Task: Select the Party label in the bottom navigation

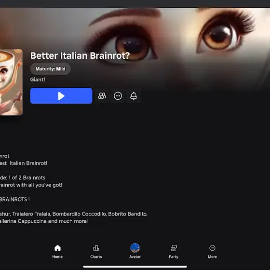Action: click(174, 256)
